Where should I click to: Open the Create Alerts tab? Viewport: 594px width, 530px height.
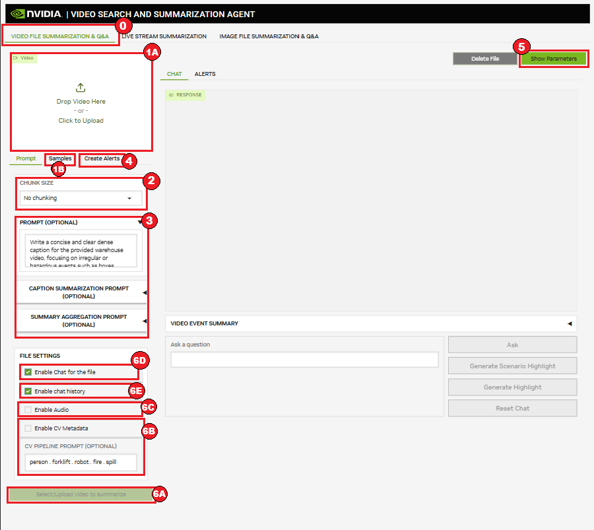(101, 159)
